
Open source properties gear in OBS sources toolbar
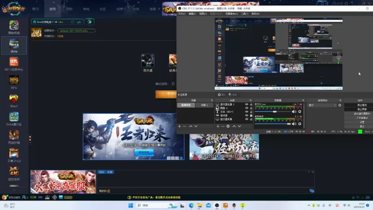[228, 126]
